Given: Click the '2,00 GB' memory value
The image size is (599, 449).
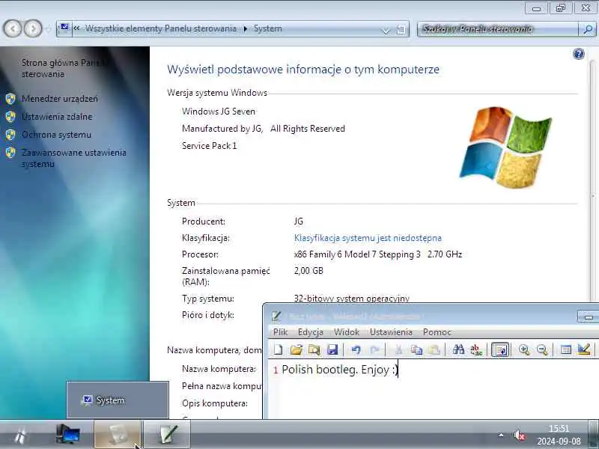Looking at the screenshot, I should tap(308, 271).
